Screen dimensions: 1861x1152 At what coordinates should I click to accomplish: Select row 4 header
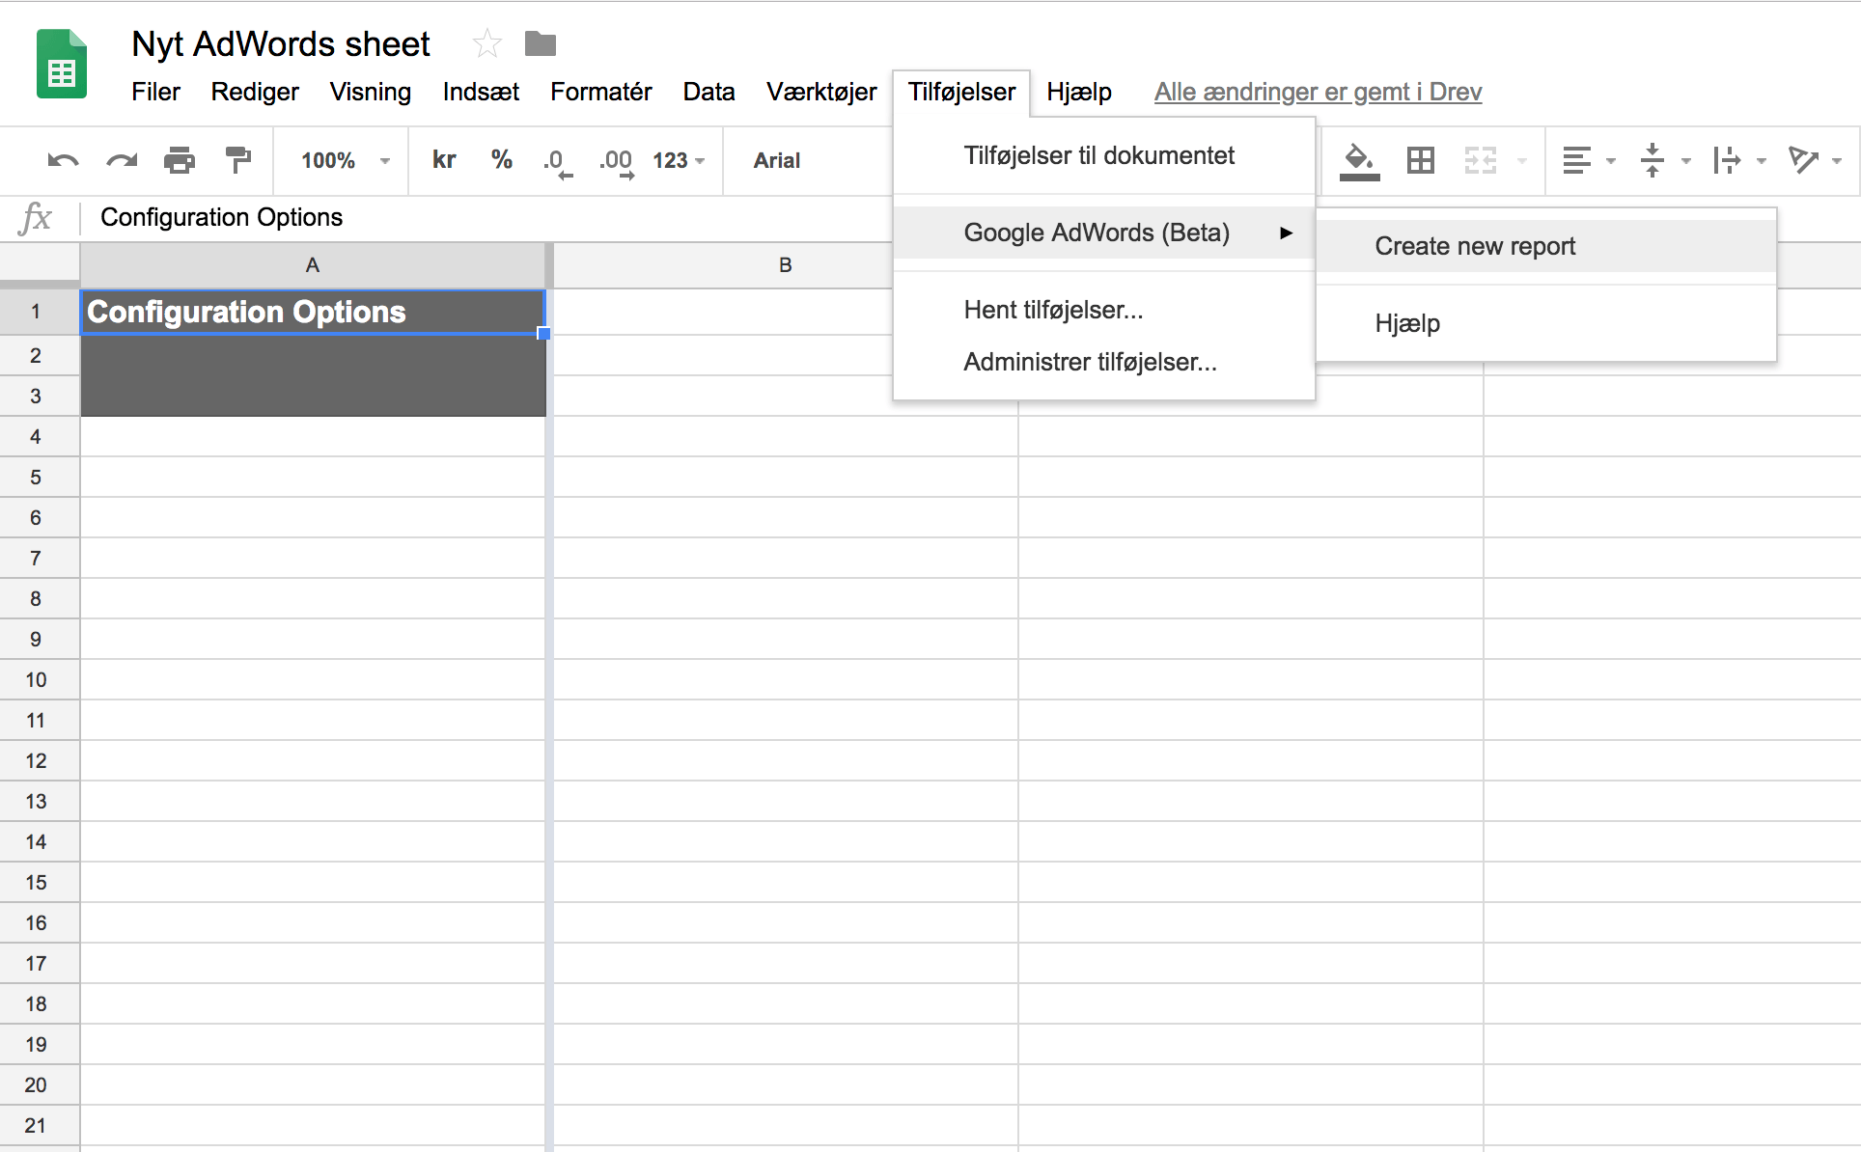tap(40, 436)
